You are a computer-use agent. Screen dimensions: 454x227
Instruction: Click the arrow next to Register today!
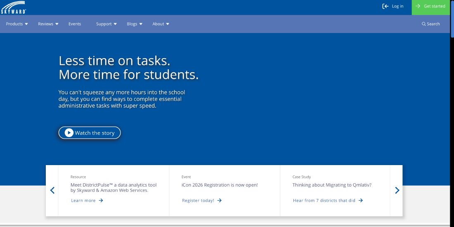[220, 201]
